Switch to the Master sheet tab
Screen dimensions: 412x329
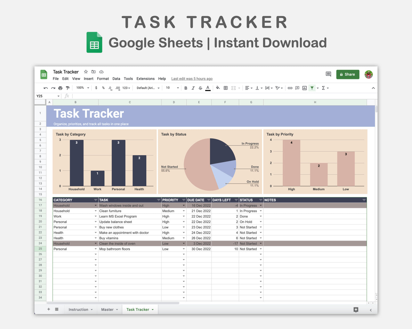107,309
